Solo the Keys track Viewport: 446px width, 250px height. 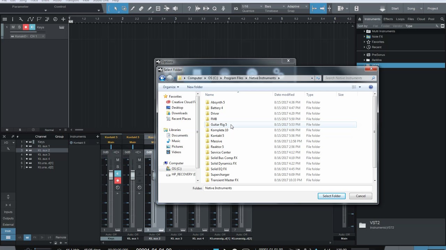[x=19, y=27]
